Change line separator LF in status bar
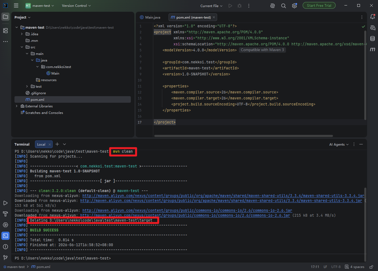 (325, 267)
